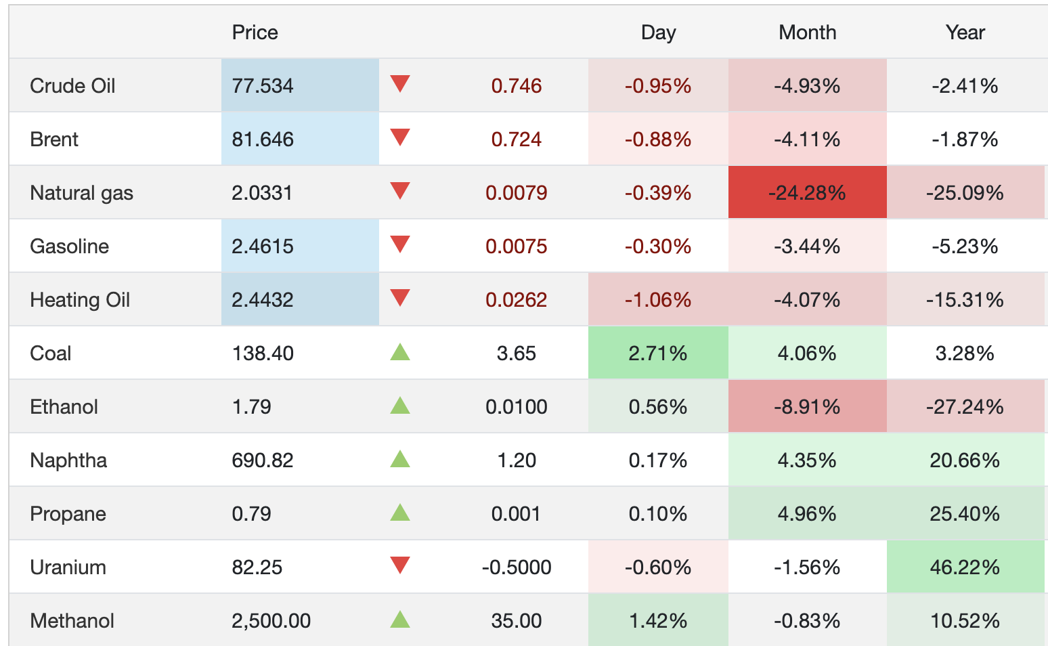Select Uranium price 82.25
Image resolution: width=1048 pixels, height=646 pixels.
(257, 567)
